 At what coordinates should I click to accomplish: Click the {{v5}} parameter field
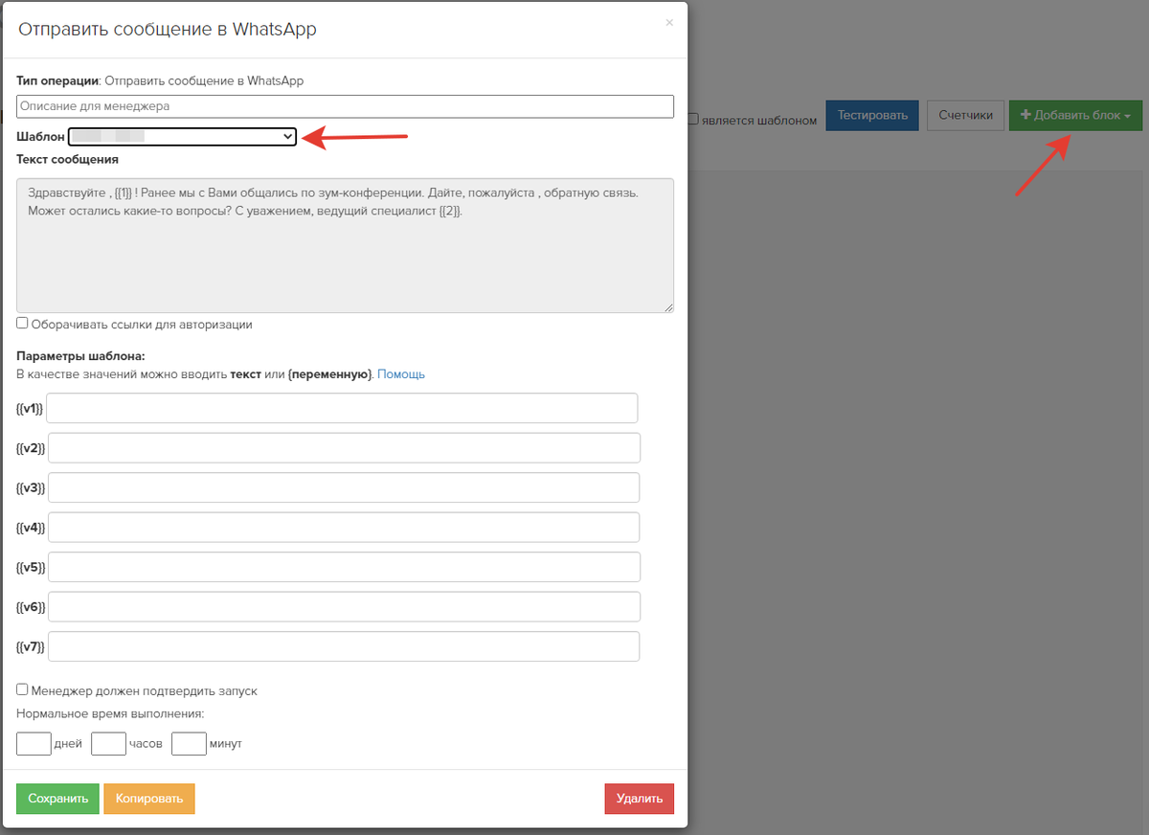(344, 567)
